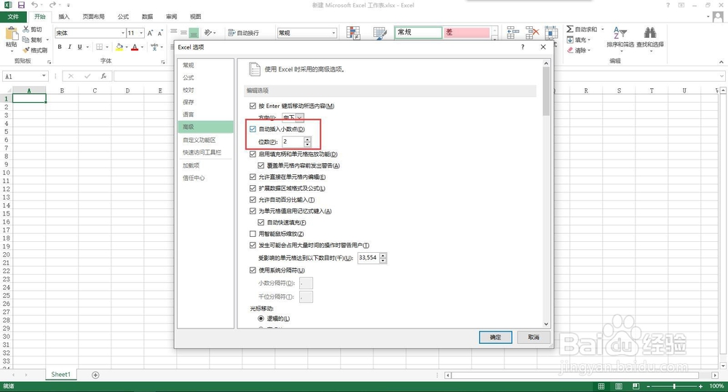Select the 逻辑的 radio button
728x392 pixels.
tap(261, 318)
